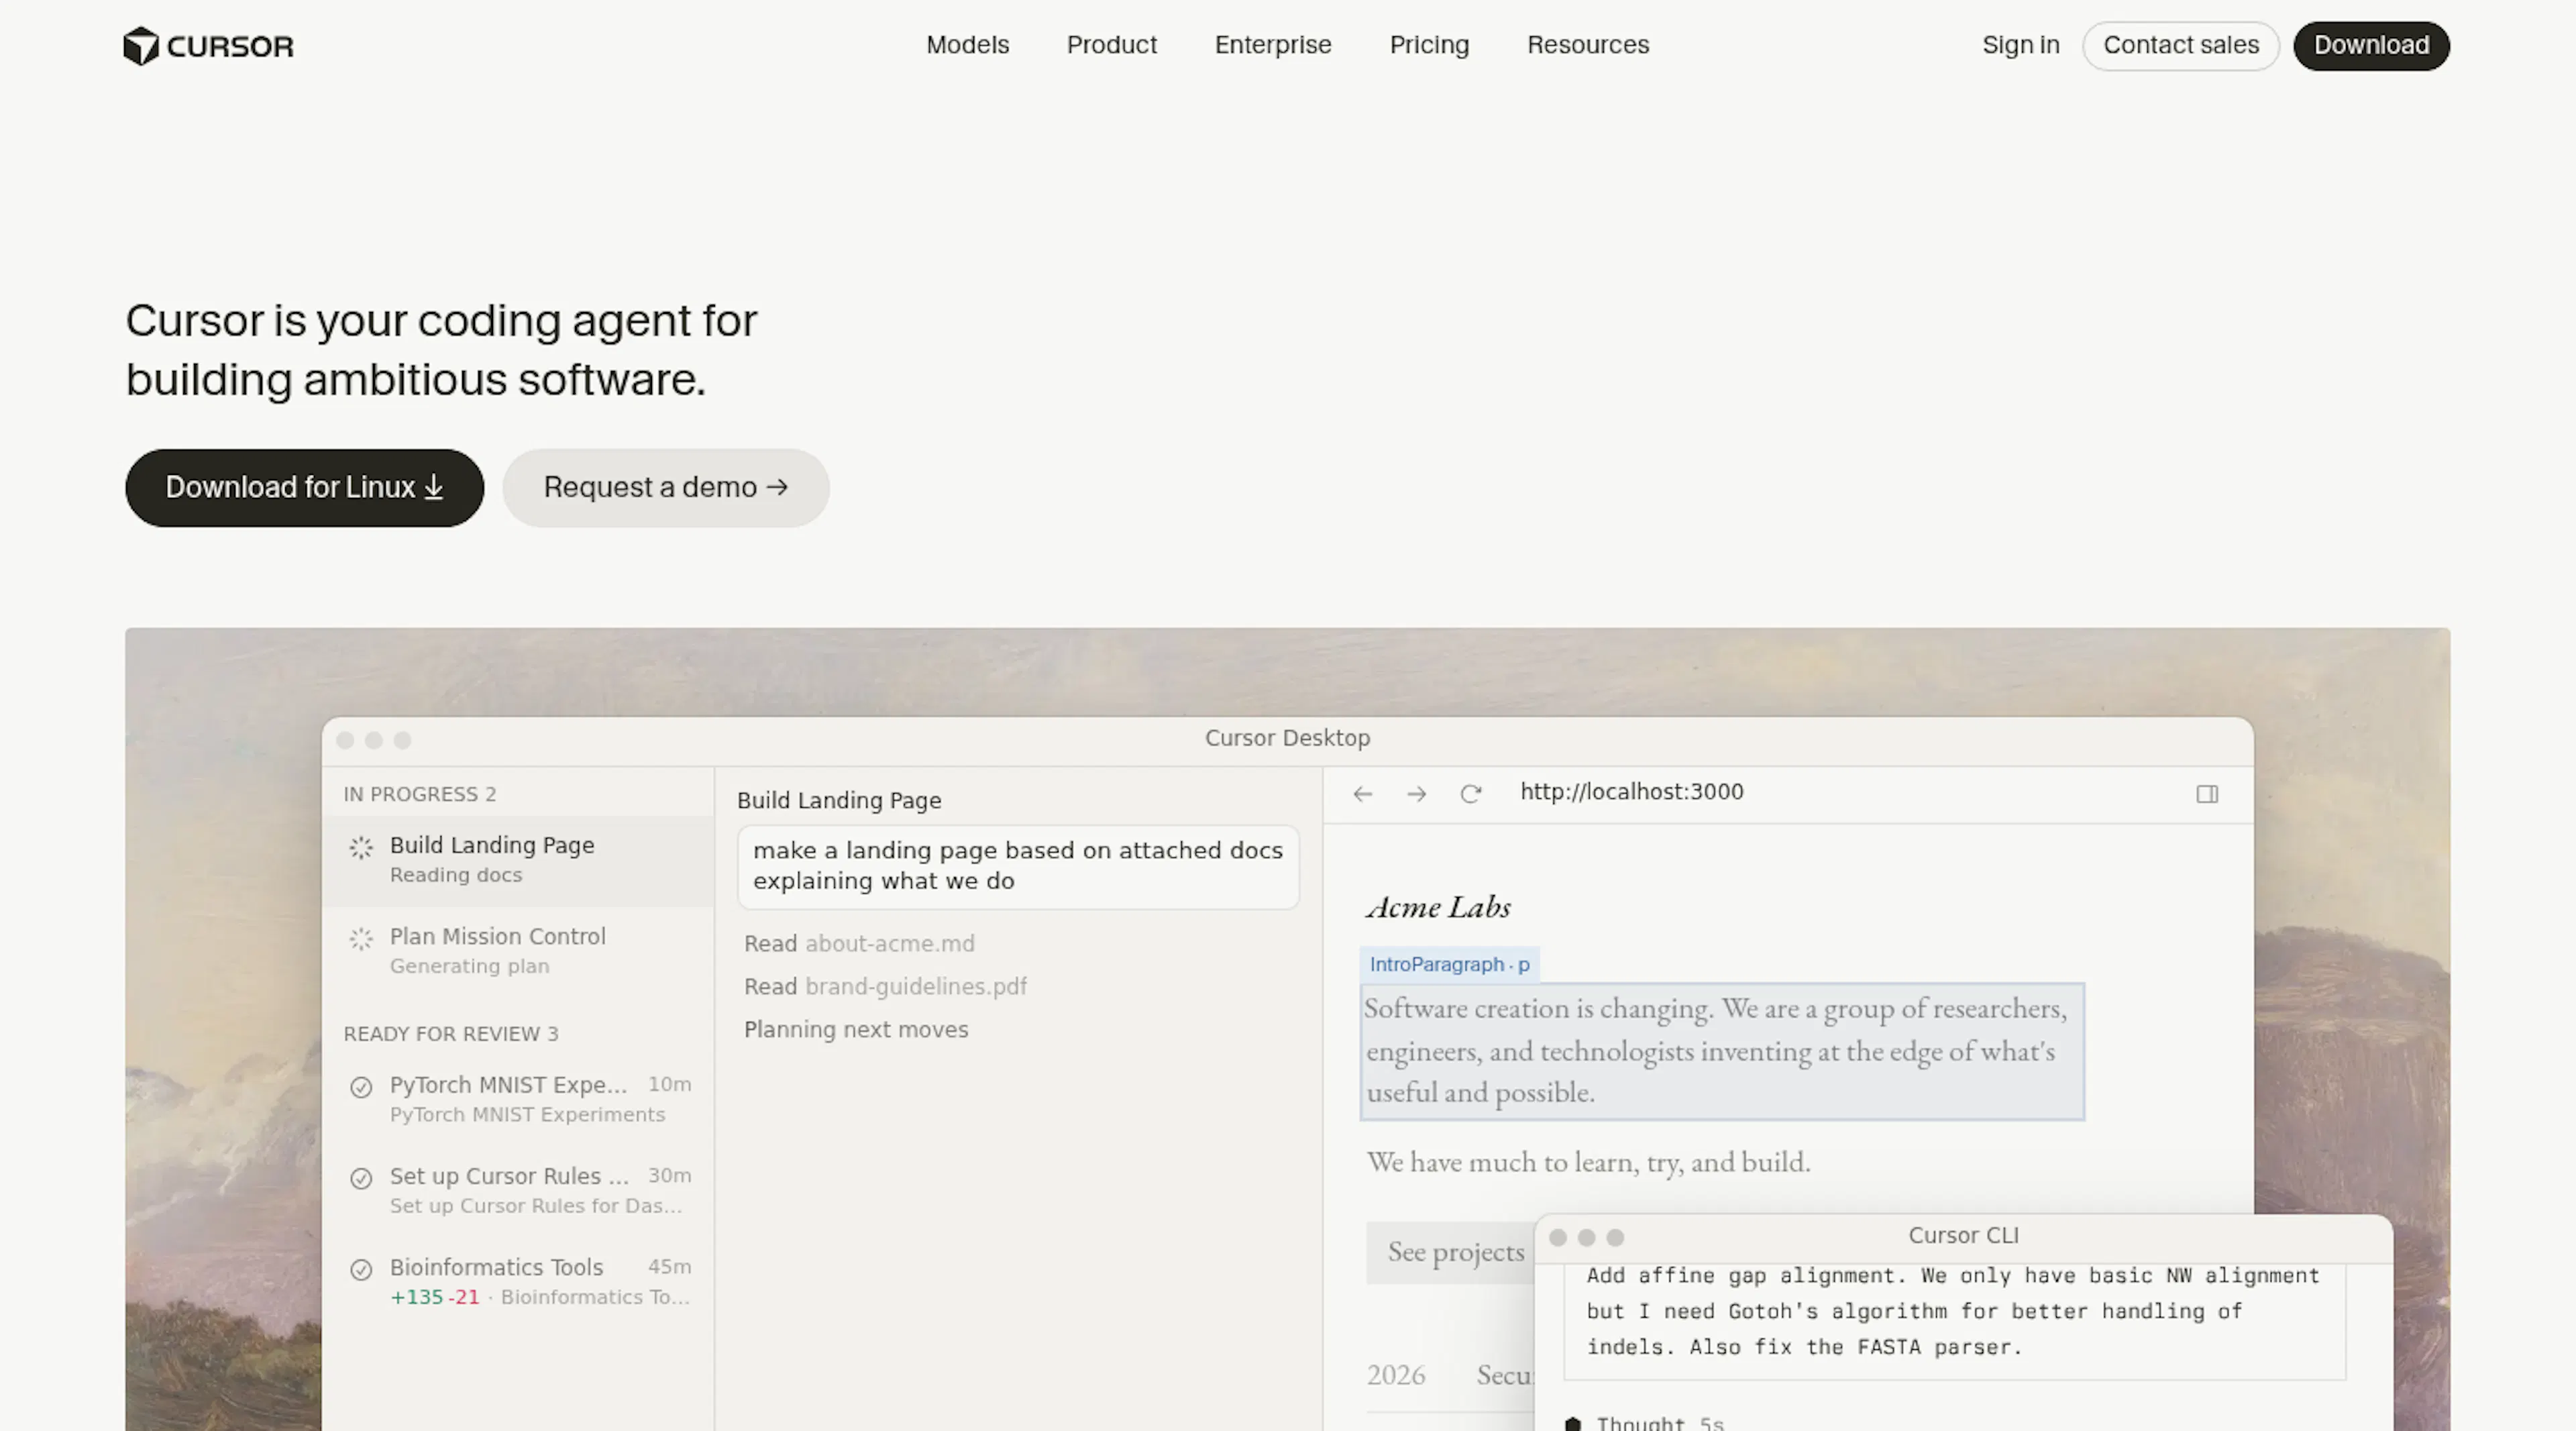Click the landing page prompt text box

(x=1018, y=866)
